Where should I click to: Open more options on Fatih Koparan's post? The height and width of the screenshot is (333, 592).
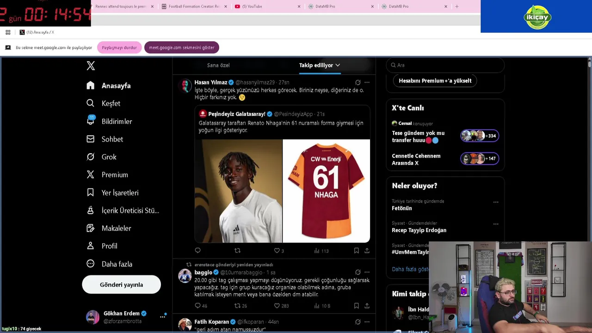tap(367, 321)
